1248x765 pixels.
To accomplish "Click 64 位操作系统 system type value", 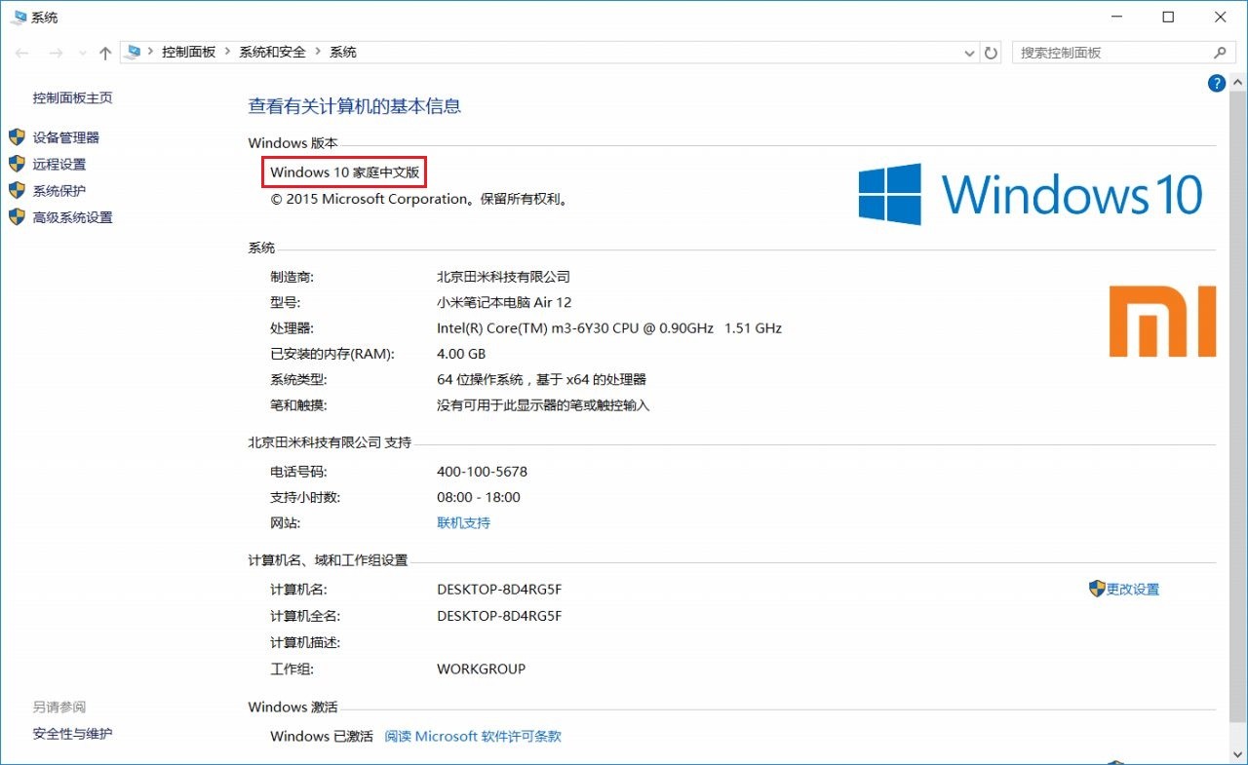I will coord(541,379).
